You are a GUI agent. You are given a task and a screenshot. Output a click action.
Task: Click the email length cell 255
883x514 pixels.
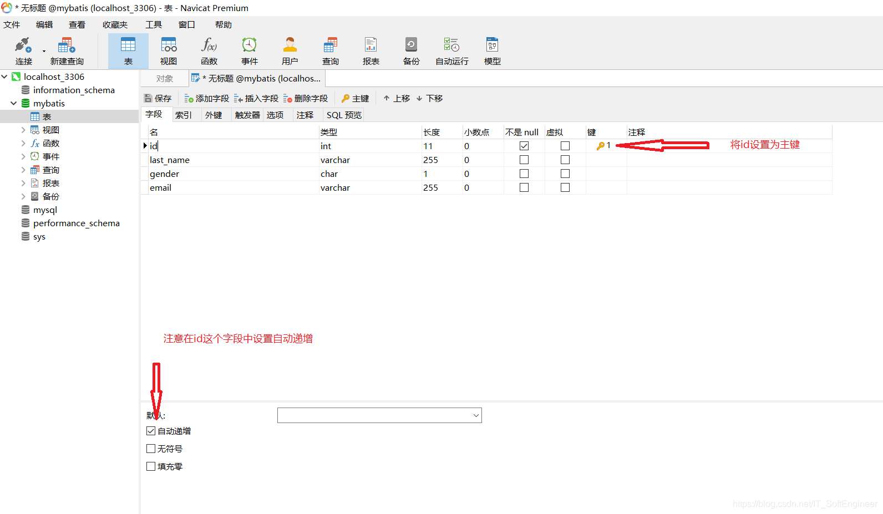(x=441, y=187)
